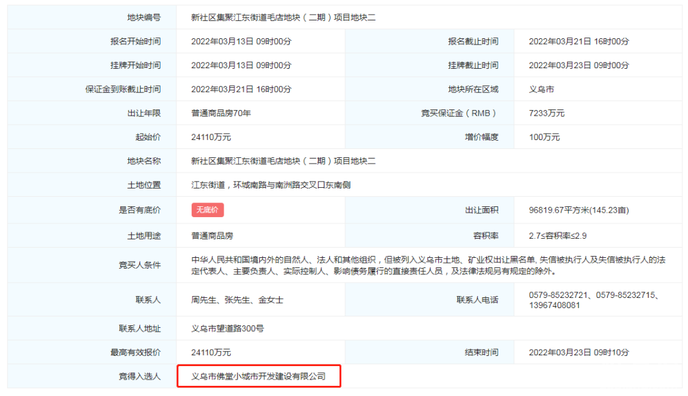The width and height of the screenshot is (688, 396).
Task: Click the red 无底价 badge
Action: pos(208,210)
